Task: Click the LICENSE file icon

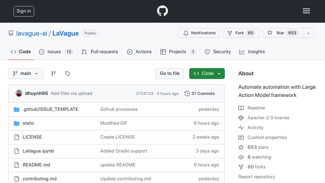Action: tap(17, 137)
